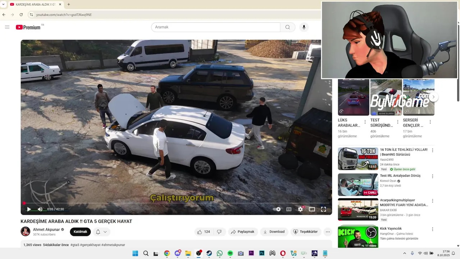Open Windows Start menu
Screen dimensions: 460x259
tap(135, 253)
